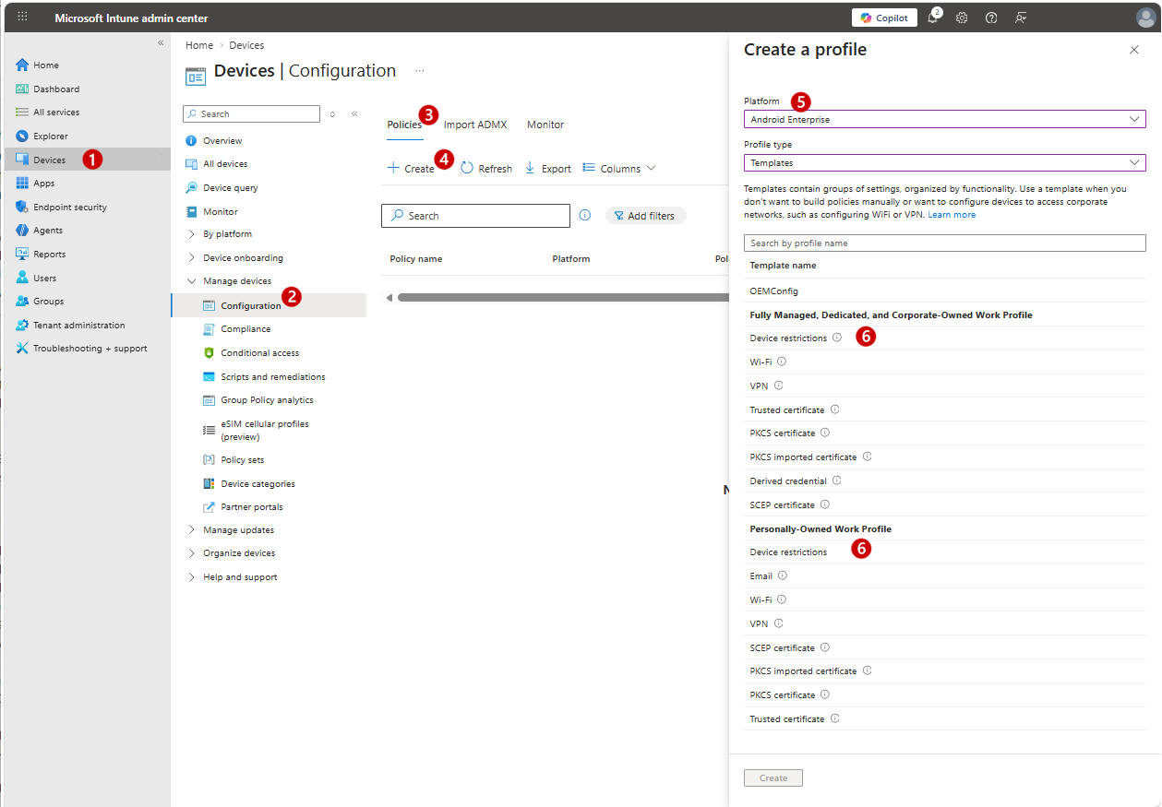Open the app launcher waffle icon

pos(22,18)
